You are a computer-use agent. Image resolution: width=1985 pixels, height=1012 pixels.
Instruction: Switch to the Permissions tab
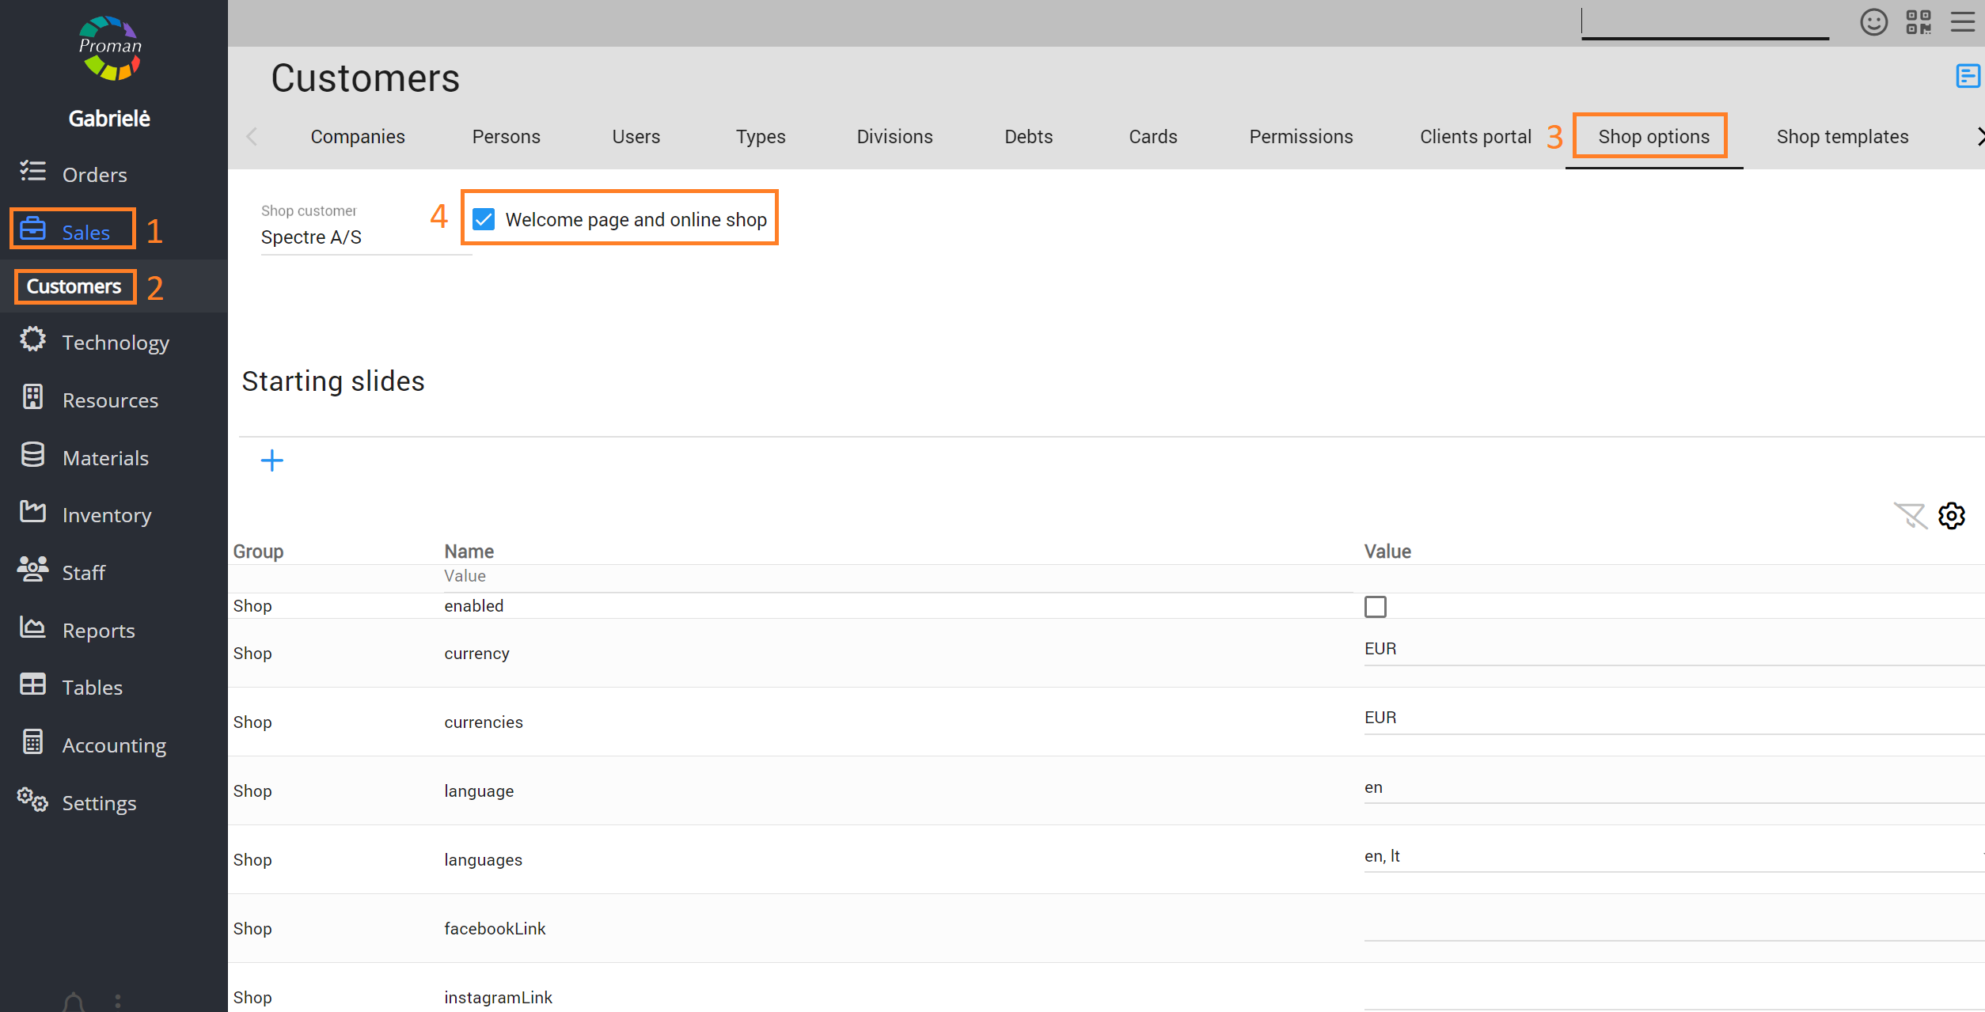(x=1300, y=137)
